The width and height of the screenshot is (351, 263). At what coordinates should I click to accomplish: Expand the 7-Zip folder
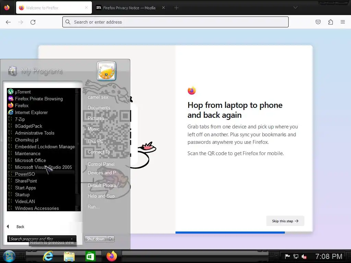(x=41, y=119)
